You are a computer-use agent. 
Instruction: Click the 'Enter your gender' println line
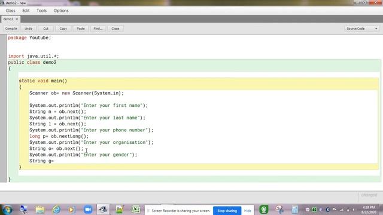pyautogui.click(x=83, y=155)
